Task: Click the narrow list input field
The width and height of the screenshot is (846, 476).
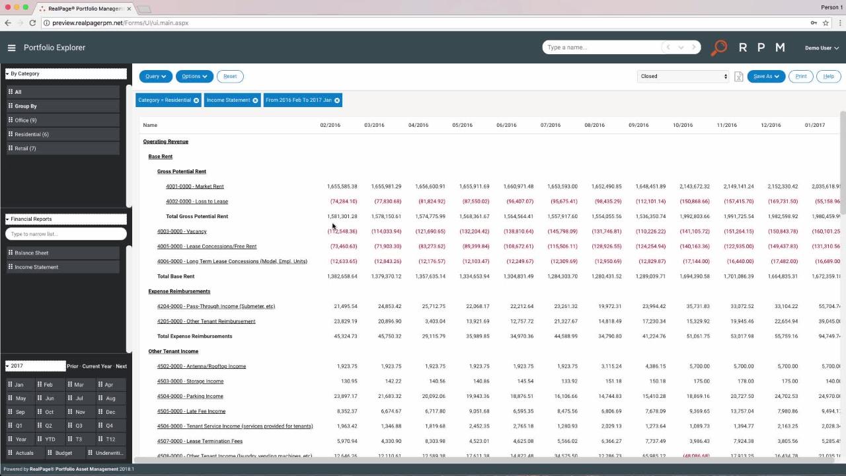Action: 66,234
